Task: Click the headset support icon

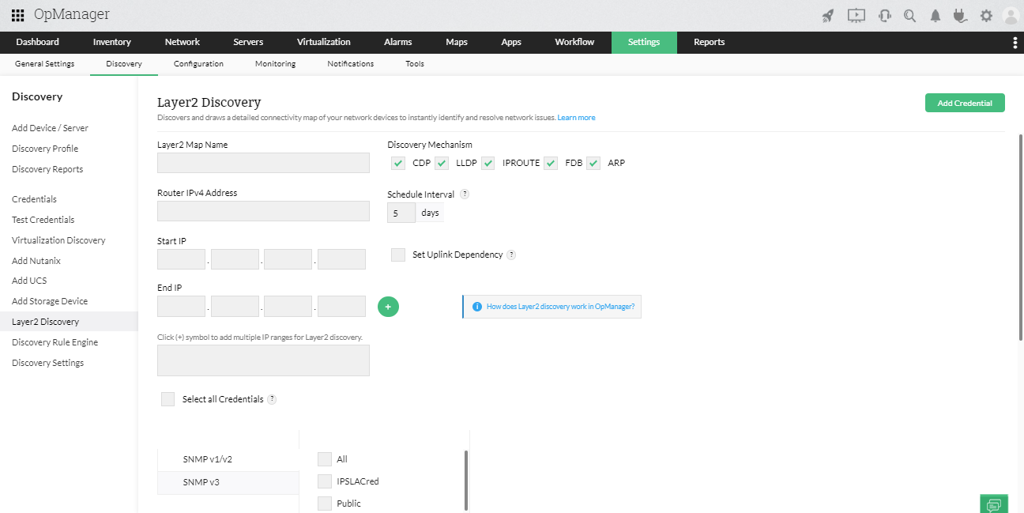Action: [x=885, y=15]
